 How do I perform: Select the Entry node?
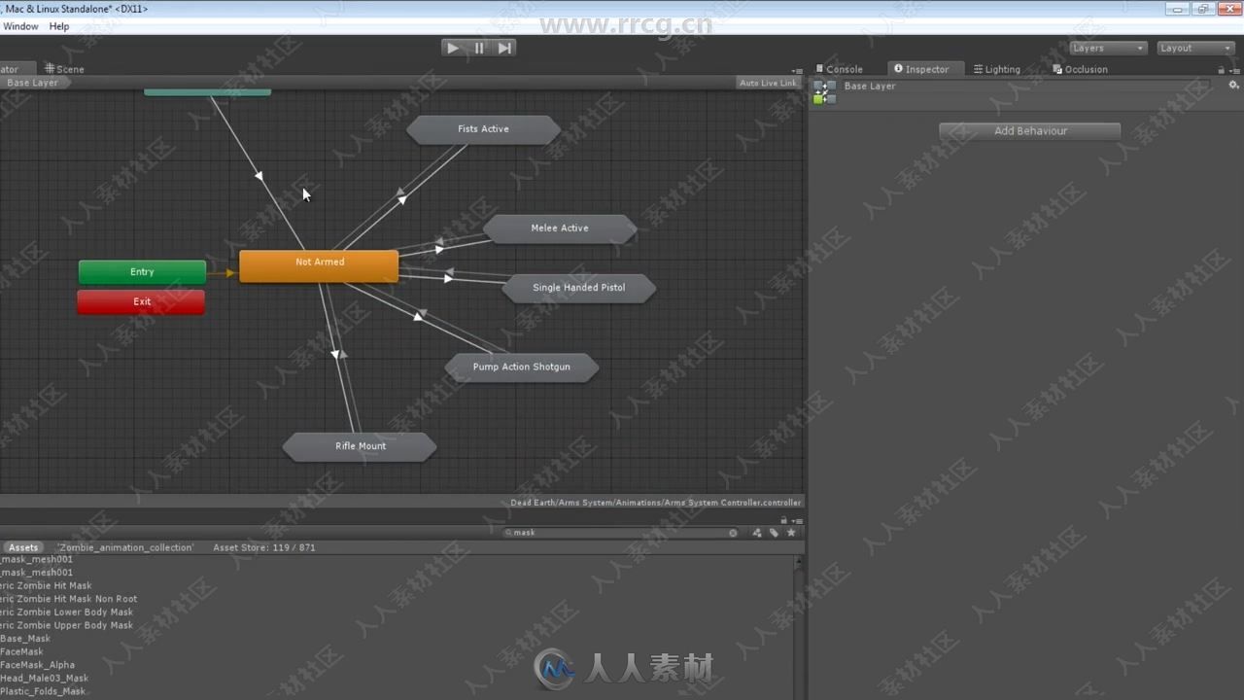(142, 272)
